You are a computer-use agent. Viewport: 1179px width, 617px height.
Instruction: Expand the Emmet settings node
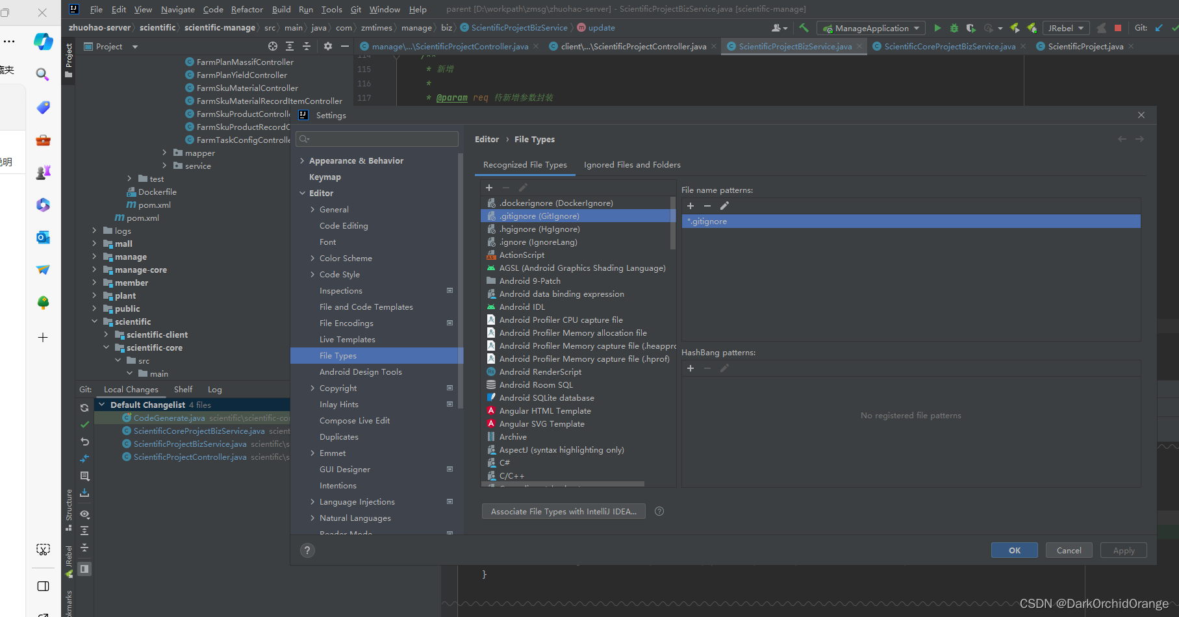click(312, 453)
